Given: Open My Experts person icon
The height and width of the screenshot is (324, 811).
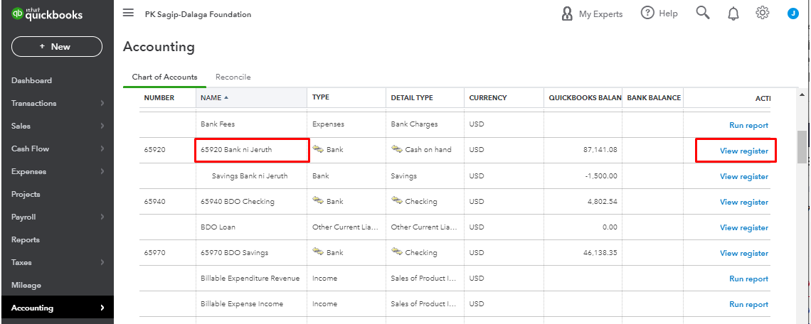Looking at the screenshot, I should click(x=567, y=13).
